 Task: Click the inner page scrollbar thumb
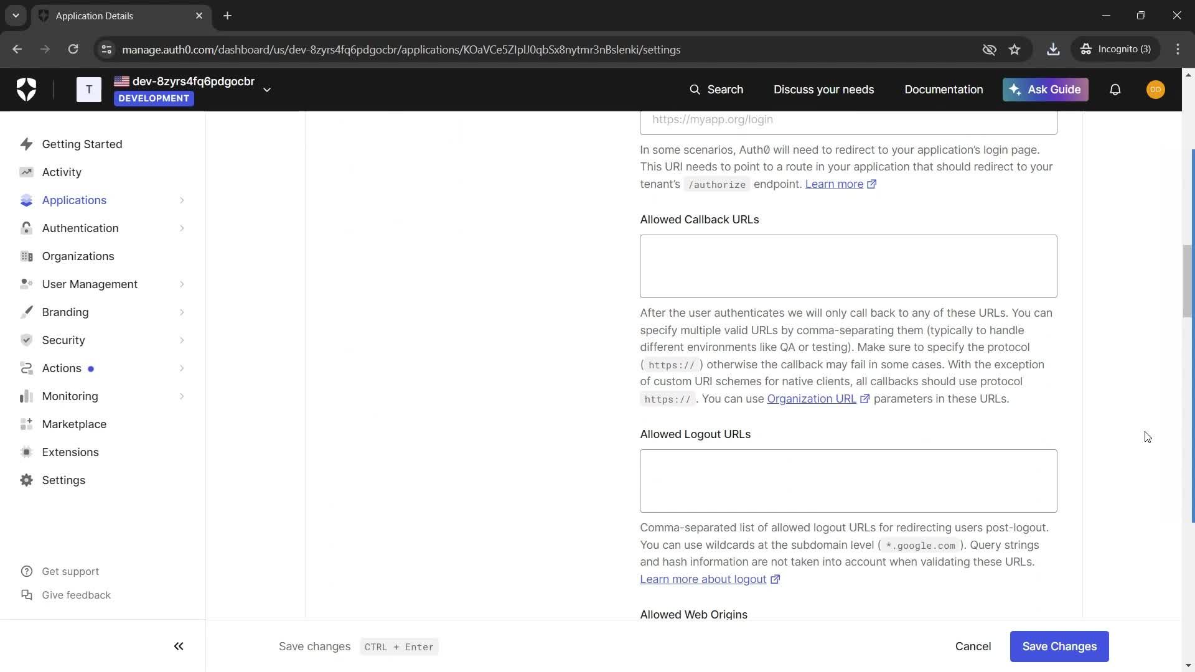[1188, 281]
